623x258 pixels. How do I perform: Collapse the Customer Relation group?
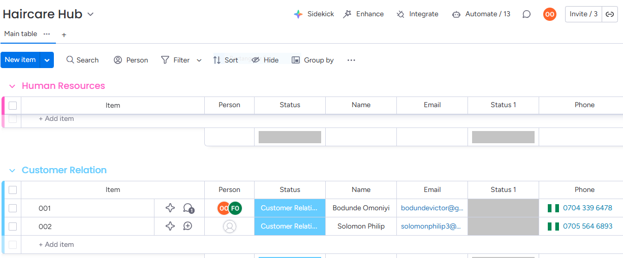[x=12, y=171]
